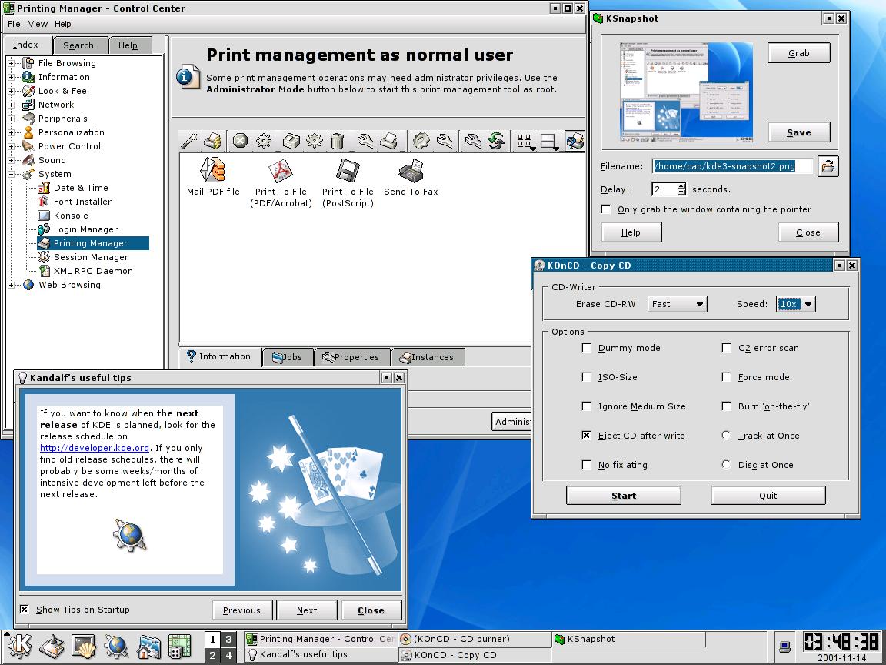
Task: Click the Filename input field in KSnapshot
Action: point(732,166)
